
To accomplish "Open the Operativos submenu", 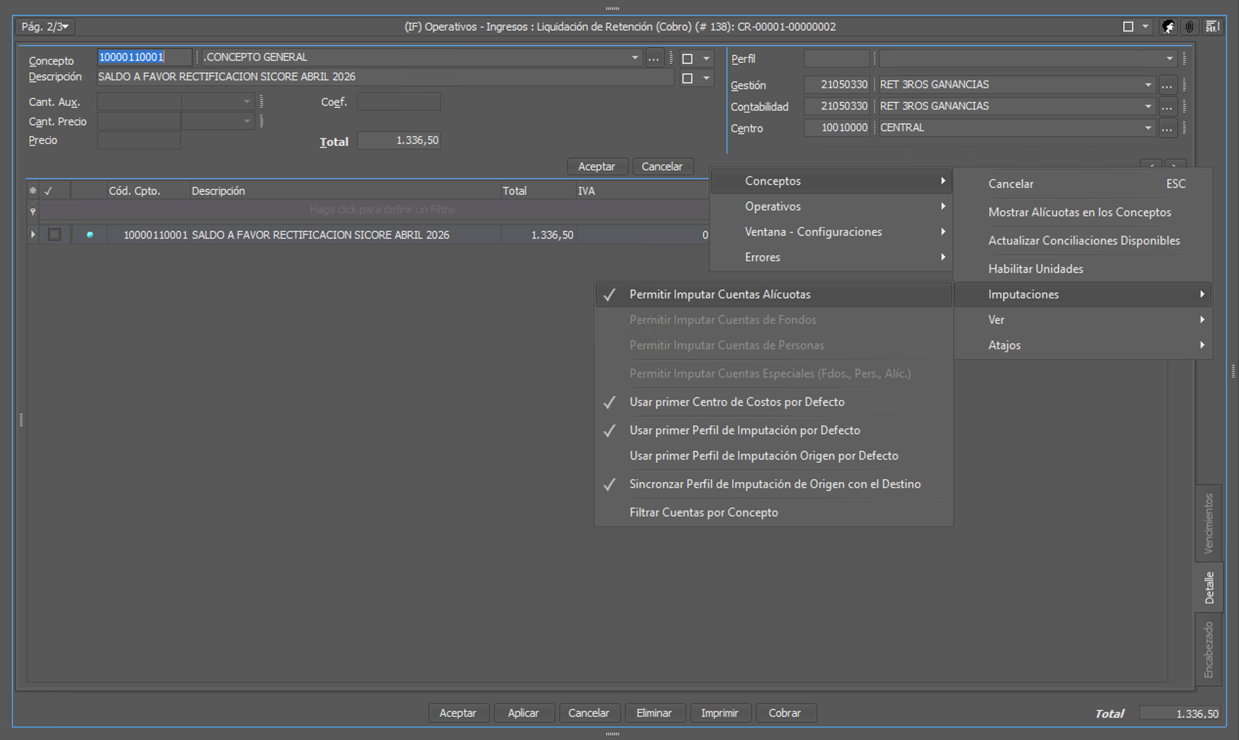I will (x=831, y=206).
